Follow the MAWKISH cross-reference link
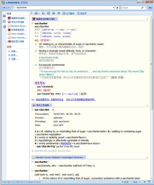 [x=66, y=143]
